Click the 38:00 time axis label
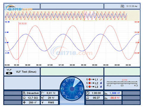 coord(72,65)
